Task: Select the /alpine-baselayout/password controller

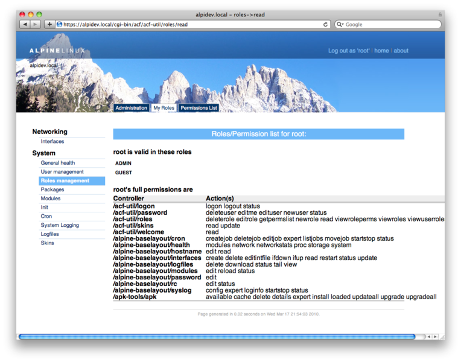Action: pyautogui.click(x=157, y=278)
